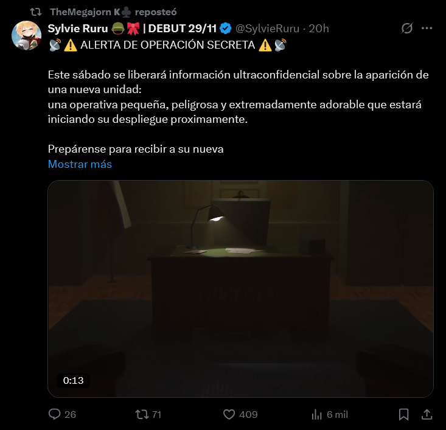This screenshot has height=430, width=446.
Task: Open the Grok explain icon
Action: pyautogui.click(x=406, y=28)
